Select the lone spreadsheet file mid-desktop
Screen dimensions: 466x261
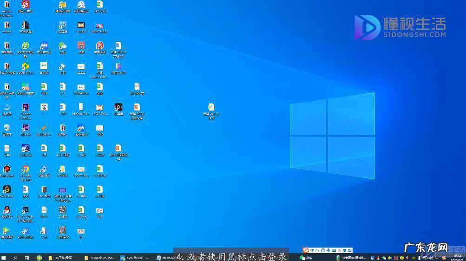(x=211, y=108)
